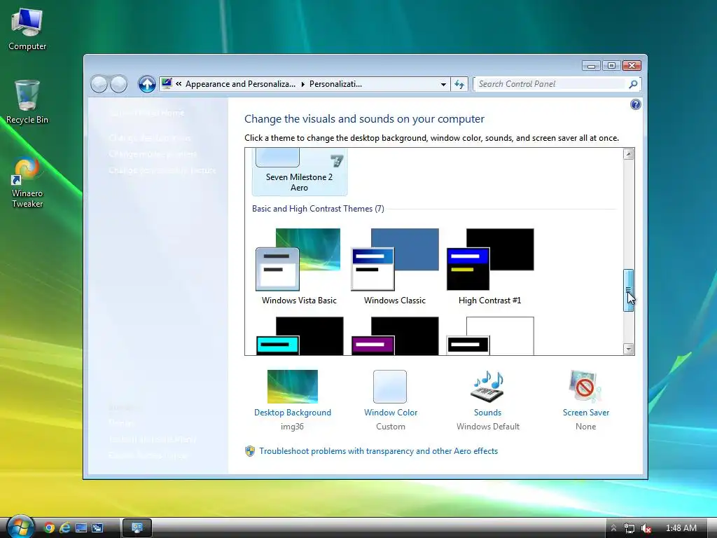The height and width of the screenshot is (538, 717).
Task: Open Troubleshoot problems with transparency link
Action: (379, 451)
